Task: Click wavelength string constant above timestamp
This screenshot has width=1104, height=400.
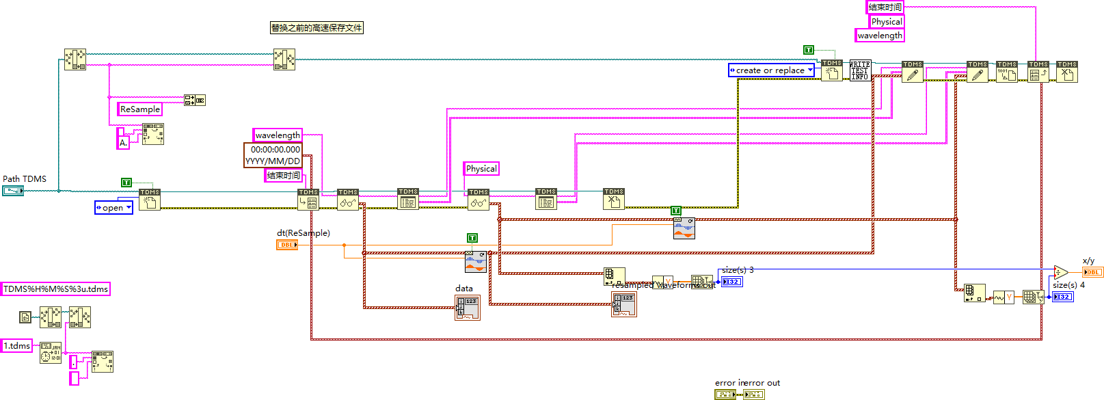Action: (x=278, y=135)
